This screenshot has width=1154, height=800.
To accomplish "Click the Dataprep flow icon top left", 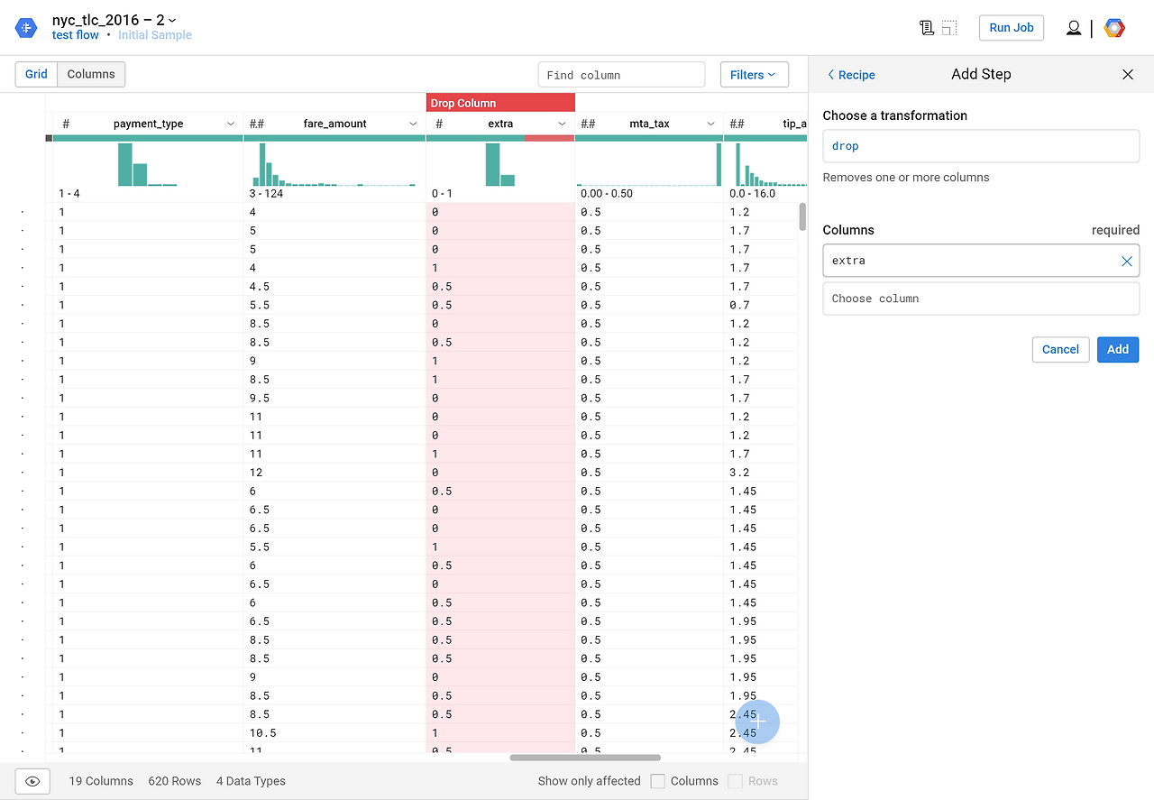I will (x=26, y=27).
